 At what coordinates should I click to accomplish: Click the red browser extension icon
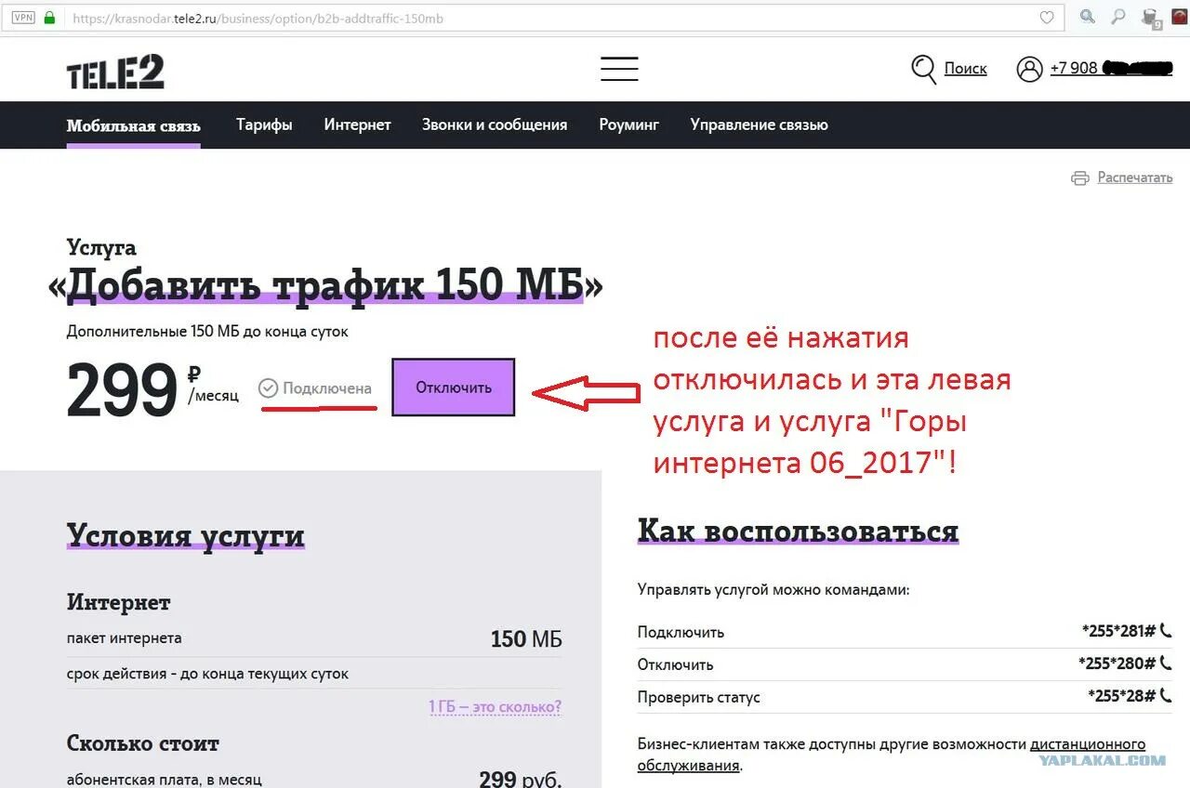point(1179,16)
